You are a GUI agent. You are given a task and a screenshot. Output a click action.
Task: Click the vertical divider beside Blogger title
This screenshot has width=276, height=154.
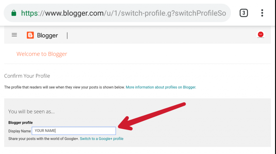67,35
